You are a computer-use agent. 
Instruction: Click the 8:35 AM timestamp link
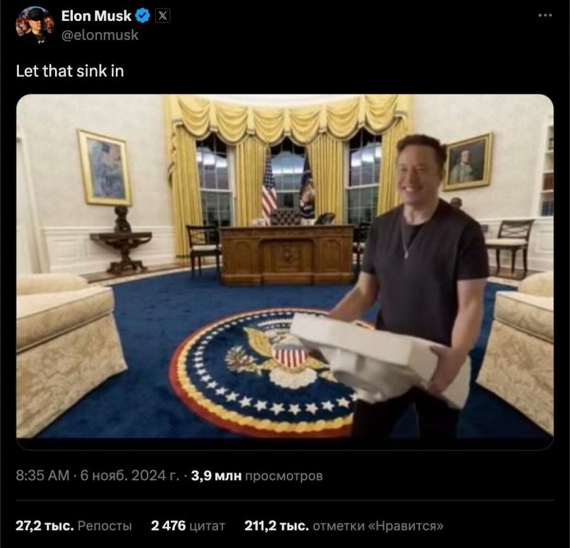click(43, 475)
